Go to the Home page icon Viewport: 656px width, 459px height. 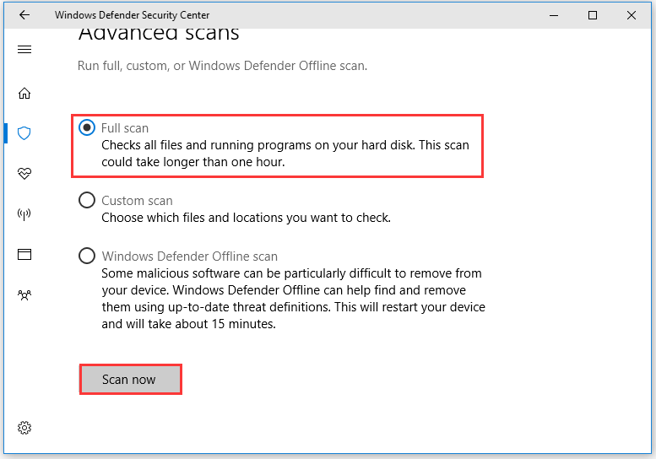coord(24,93)
